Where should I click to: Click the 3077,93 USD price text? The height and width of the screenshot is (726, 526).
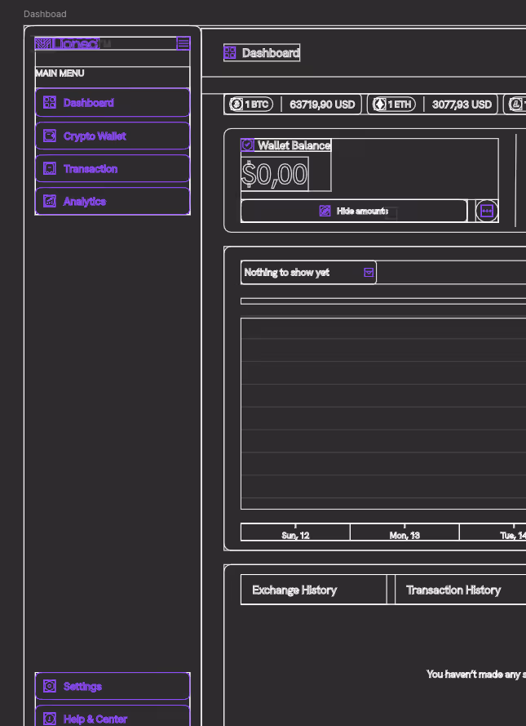coord(462,105)
